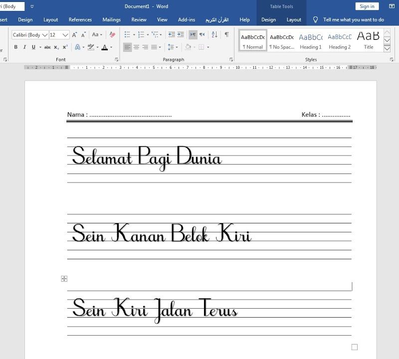Toggle justify alignment

pos(154,47)
